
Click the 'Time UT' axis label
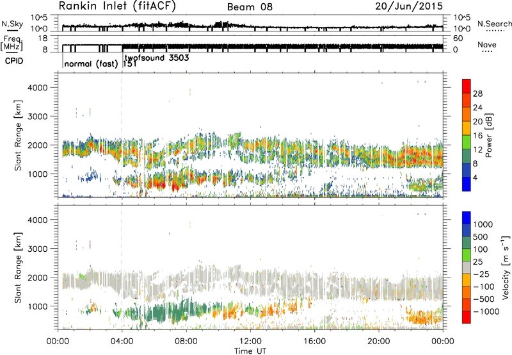(250, 351)
